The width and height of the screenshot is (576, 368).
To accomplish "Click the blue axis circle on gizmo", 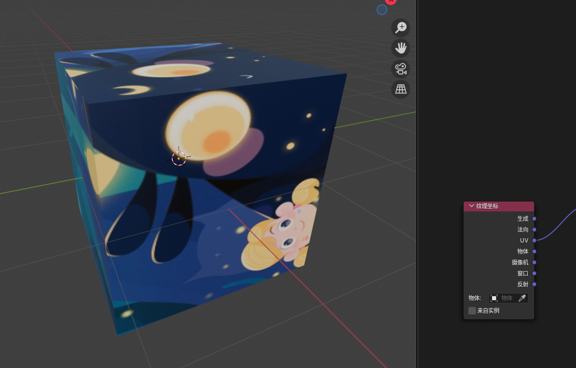I will [382, 10].
